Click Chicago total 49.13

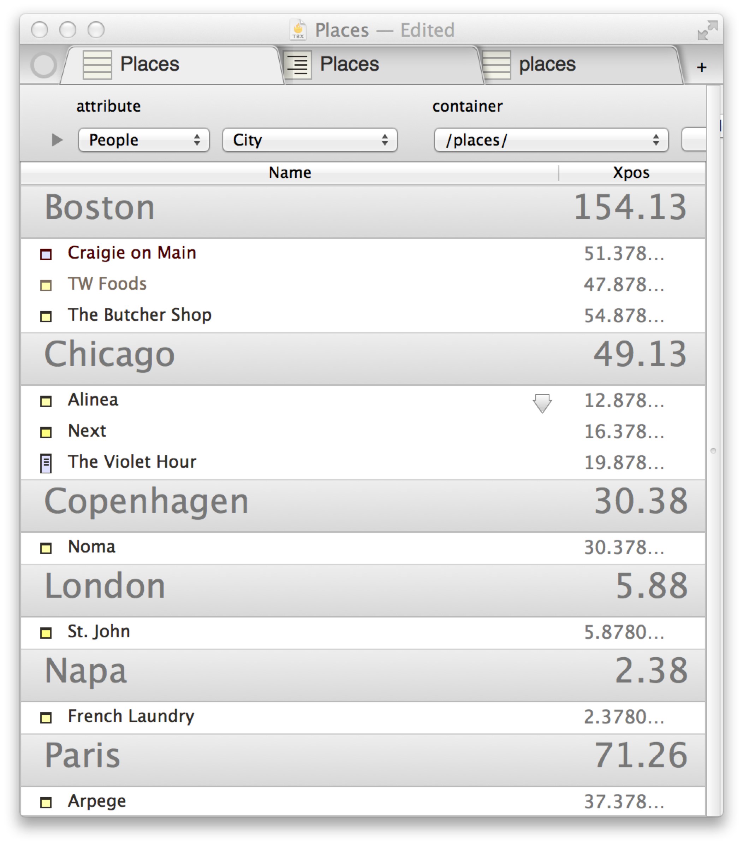coord(640,354)
